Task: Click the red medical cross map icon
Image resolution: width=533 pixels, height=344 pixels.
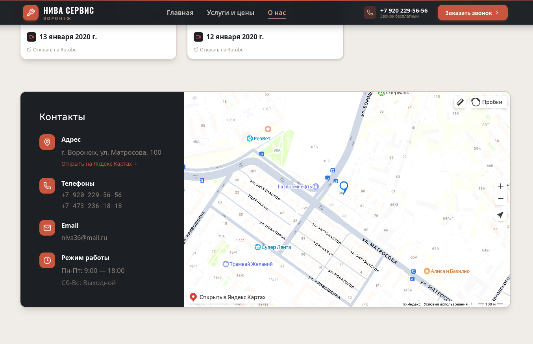Action: pyautogui.click(x=268, y=129)
